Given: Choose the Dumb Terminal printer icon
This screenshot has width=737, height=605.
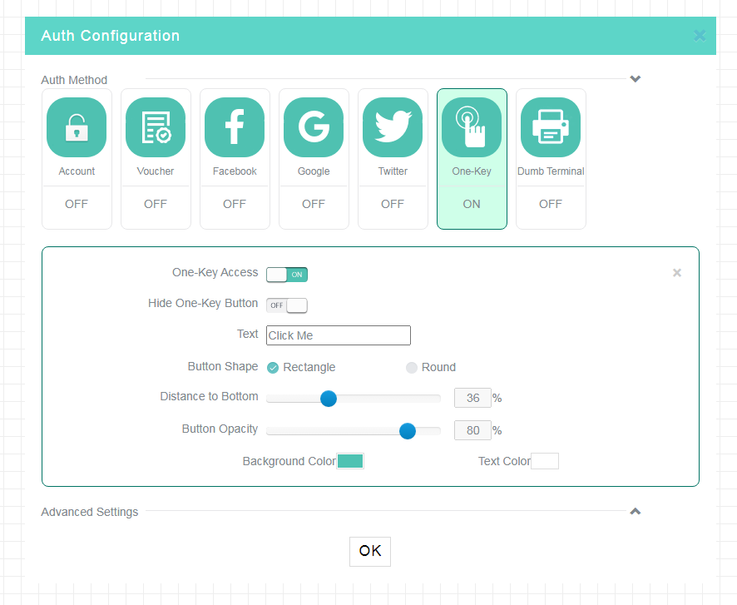Looking at the screenshot, I should (551, 127).
